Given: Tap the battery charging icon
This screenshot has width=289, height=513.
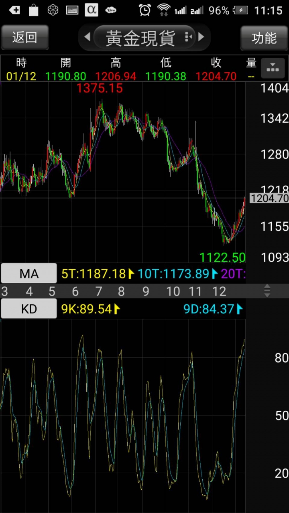Looking at the screenshot, I should 240,10.
